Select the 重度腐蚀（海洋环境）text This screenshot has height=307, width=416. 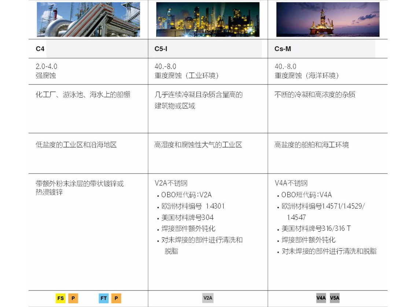306,76
